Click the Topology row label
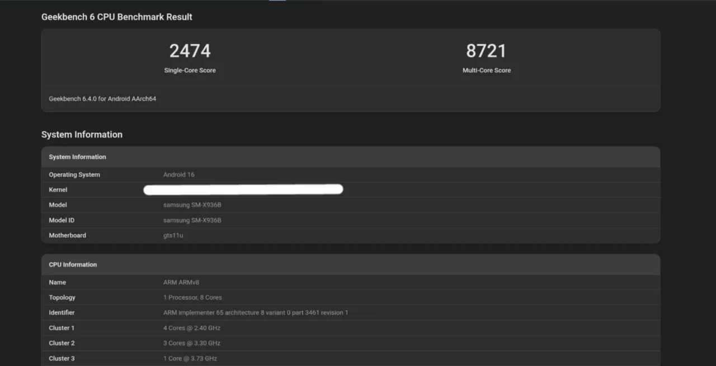The image size is (716, 366). pos(62,297)
